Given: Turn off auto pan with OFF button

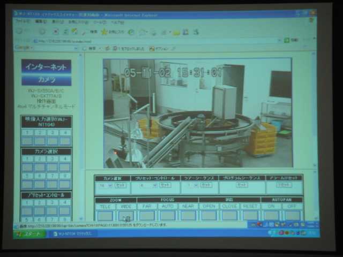Looking at the screenshot, I should 293,215.
